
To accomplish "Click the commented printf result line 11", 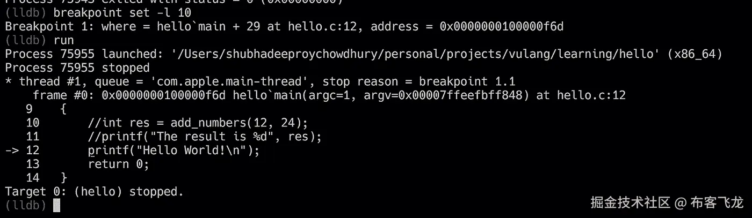I will (205, 137).
